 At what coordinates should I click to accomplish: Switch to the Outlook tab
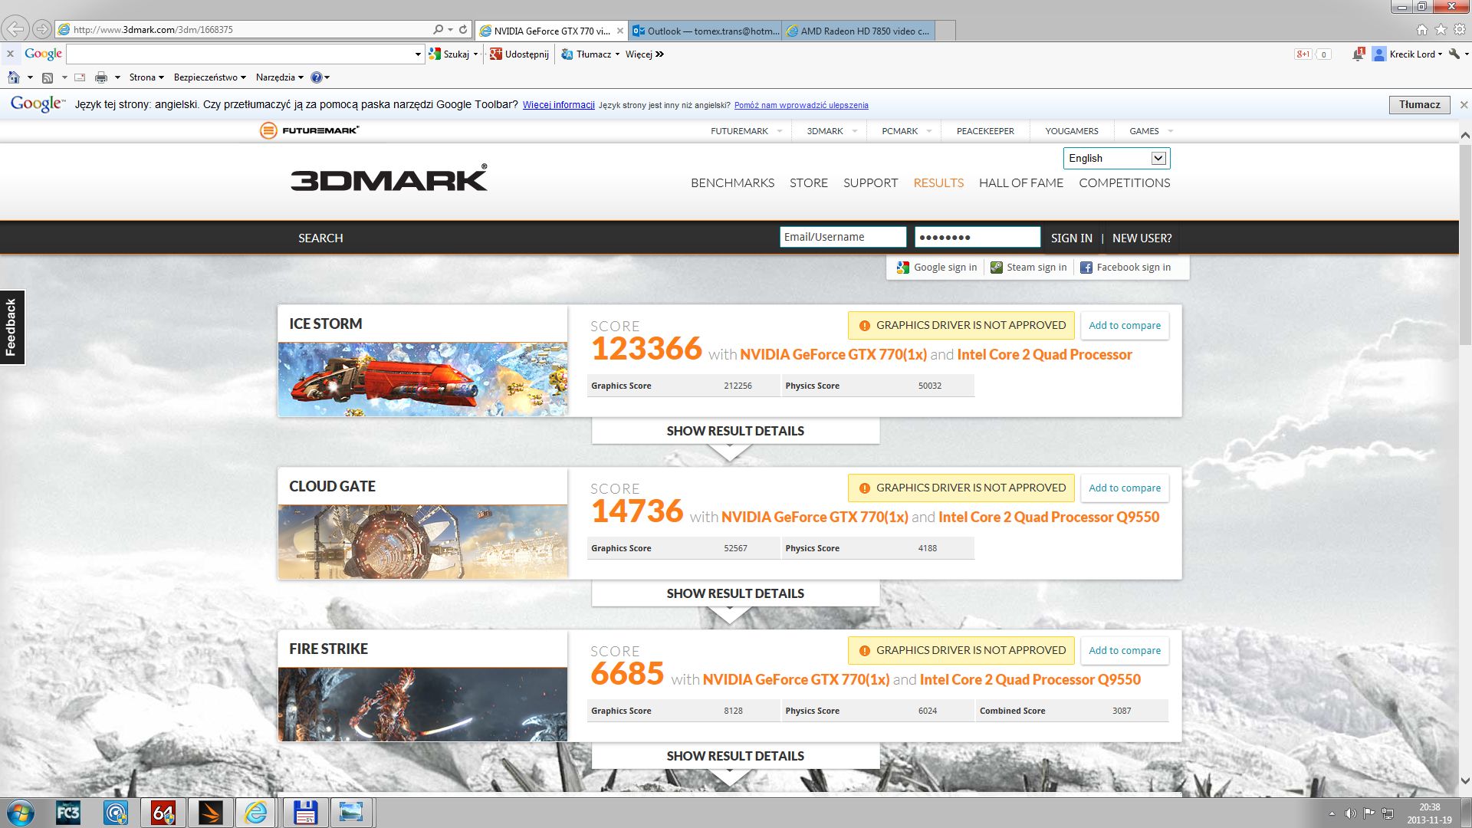tap(705, 31)
